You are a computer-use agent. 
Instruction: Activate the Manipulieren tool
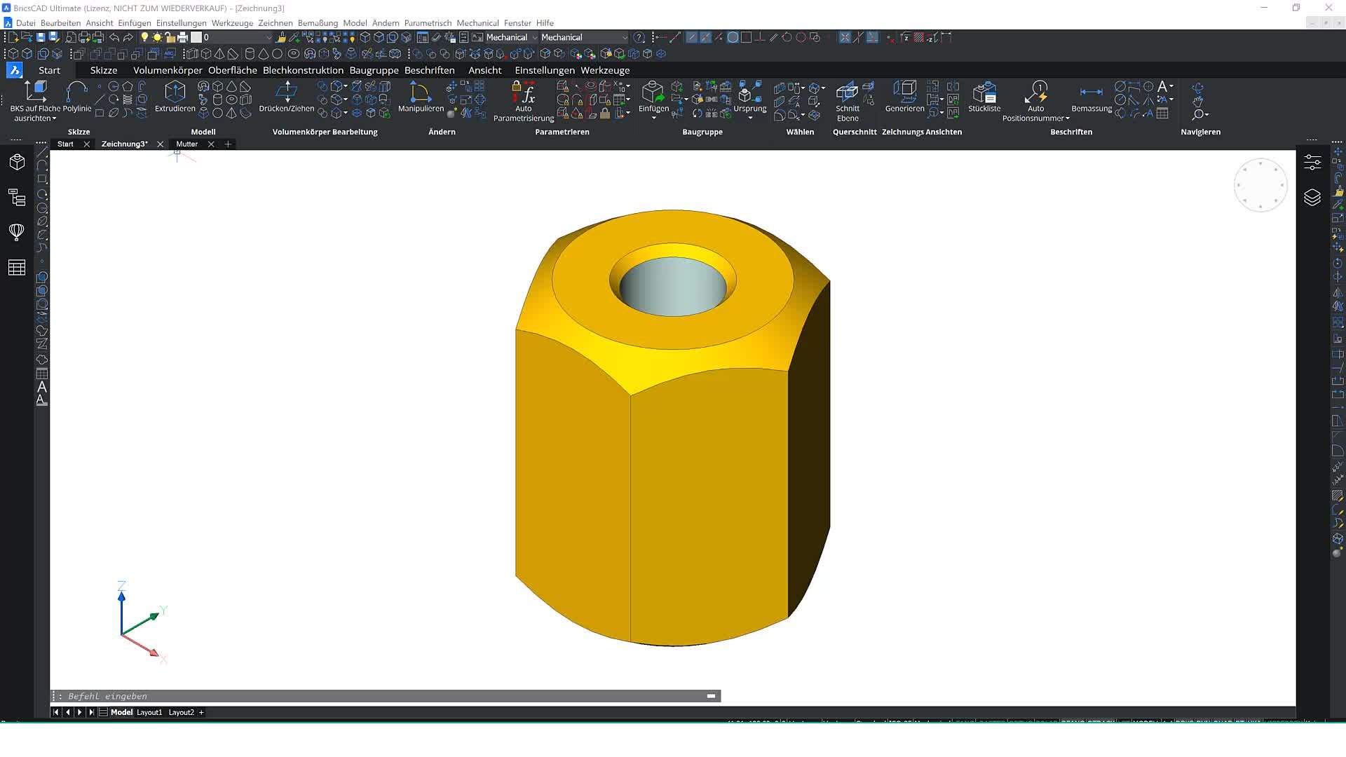420,91
